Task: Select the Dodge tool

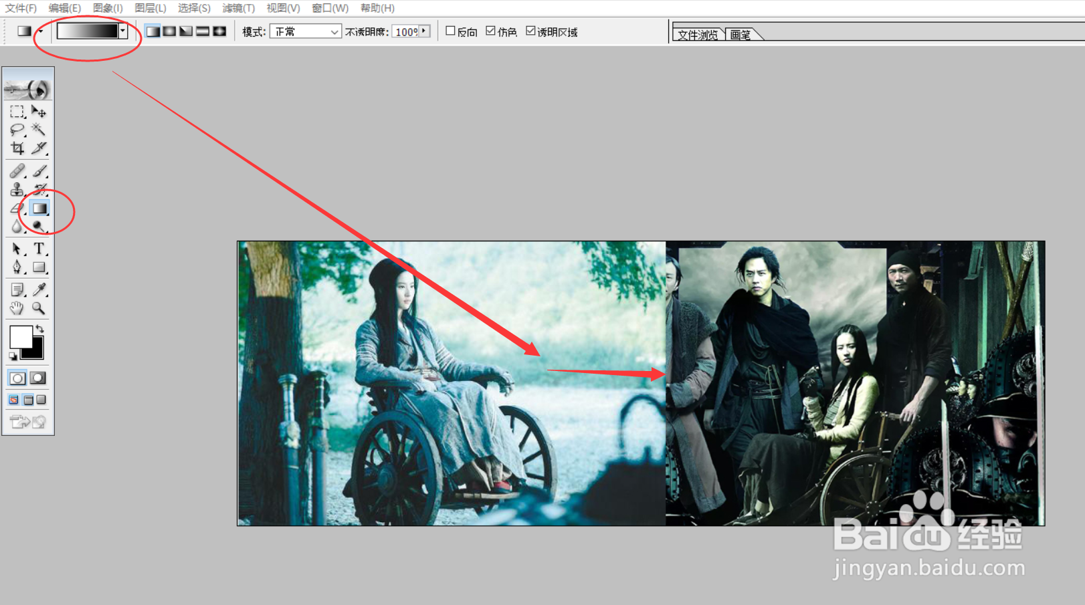Action: pyautogui.click(x=39, y=227)
